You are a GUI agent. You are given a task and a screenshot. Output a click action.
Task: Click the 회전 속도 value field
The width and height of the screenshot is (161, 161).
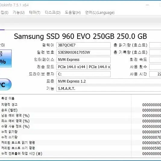pyautogui.click(x=155, y=60)
